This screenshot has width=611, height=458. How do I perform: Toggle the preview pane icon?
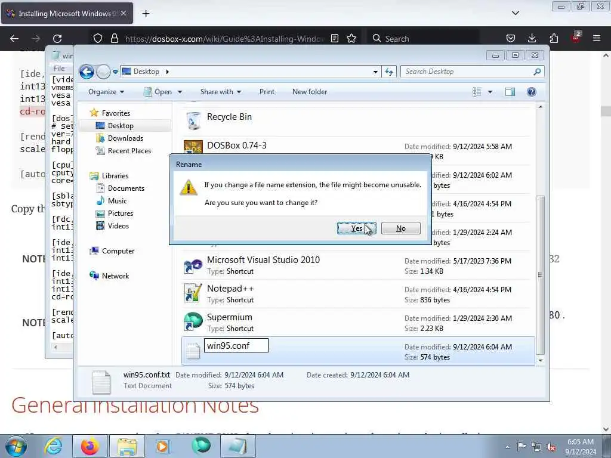(x=510, y=92)
